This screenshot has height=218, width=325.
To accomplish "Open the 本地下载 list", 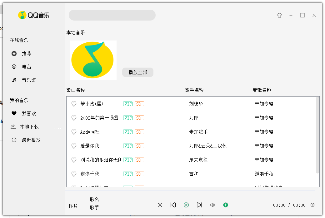I will coord(29,127).
